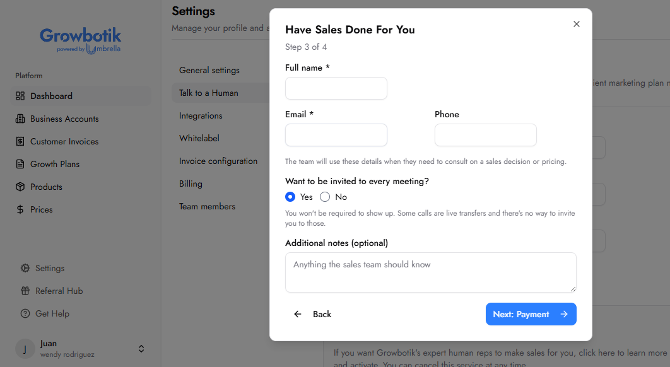Click the Full name input field
Viewport: 670px width, 367px height.
tap(336, 88)
